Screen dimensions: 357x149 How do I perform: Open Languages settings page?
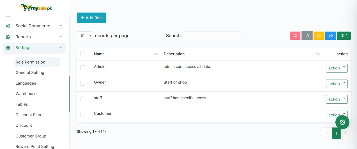pos(26,83)
